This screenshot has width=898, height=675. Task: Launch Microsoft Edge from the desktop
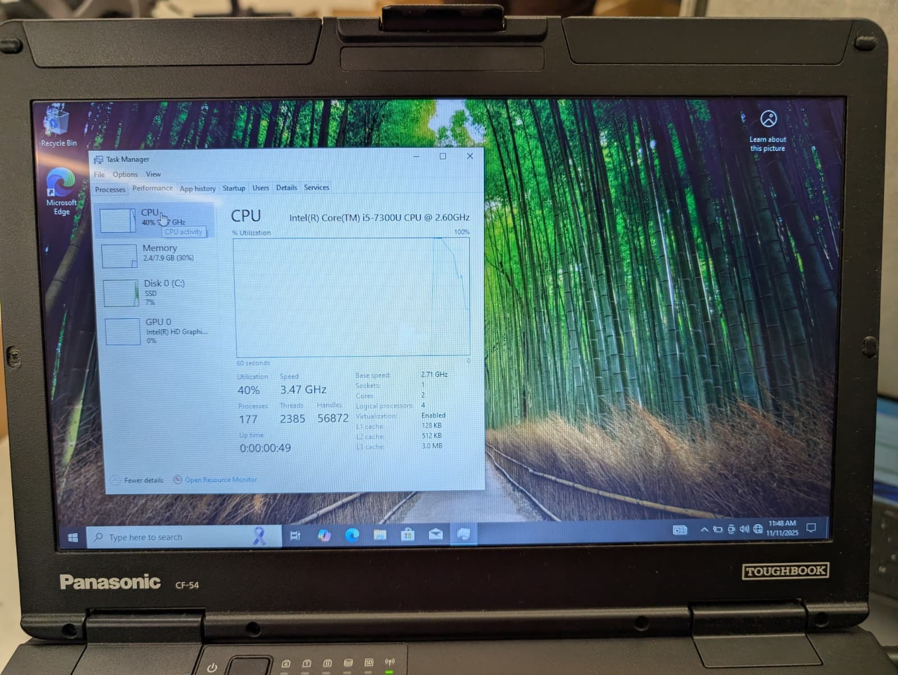tap(61, 191)
